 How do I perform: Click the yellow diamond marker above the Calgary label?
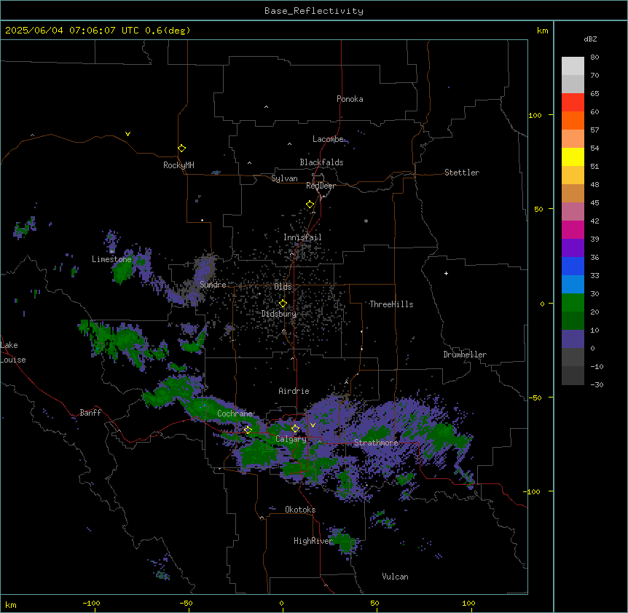295,429
